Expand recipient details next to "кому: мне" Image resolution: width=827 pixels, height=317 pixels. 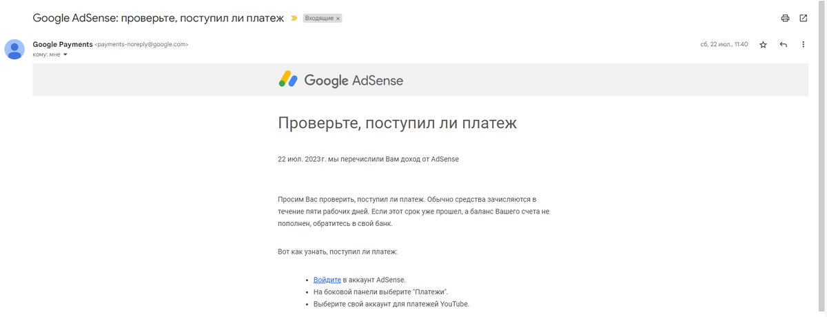(x=65, y=54)
